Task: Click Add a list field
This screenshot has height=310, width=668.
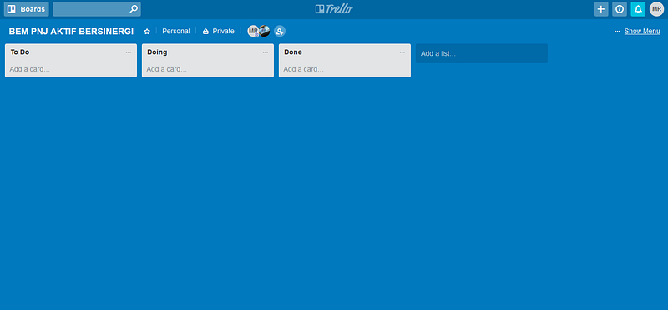Action: pyautogui.click(x=482, y=53)
